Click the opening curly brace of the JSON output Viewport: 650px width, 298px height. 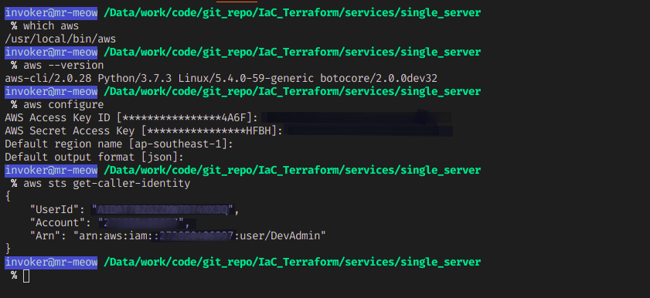(8, 197)
